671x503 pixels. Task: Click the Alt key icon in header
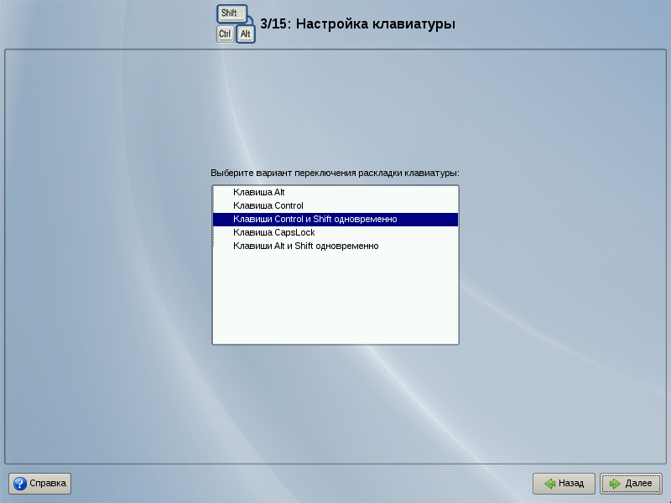coord(246,34)
